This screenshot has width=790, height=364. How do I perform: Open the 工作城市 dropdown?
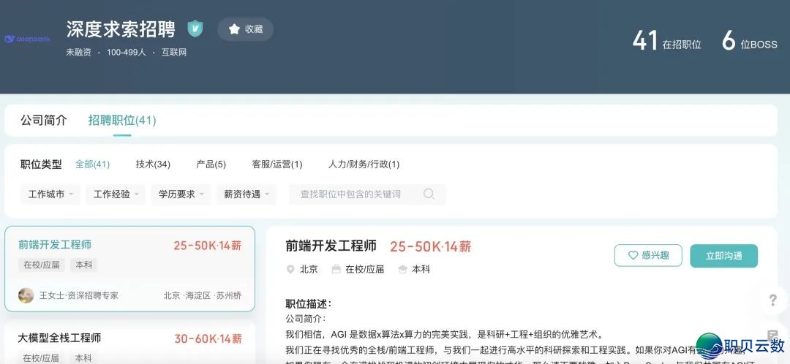tap(50, 194)
